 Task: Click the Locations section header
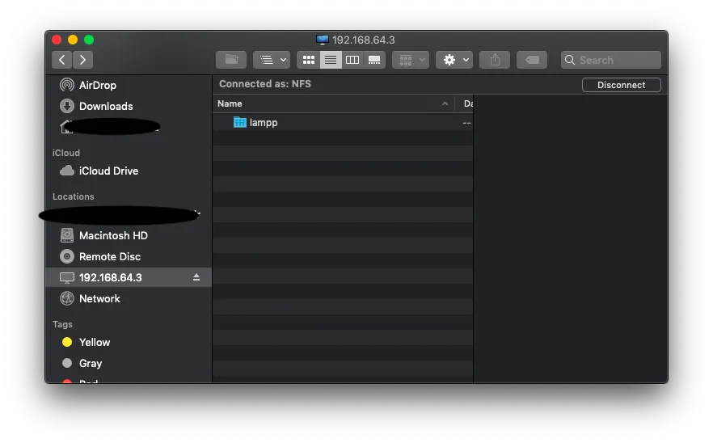[x=74, y=196]
